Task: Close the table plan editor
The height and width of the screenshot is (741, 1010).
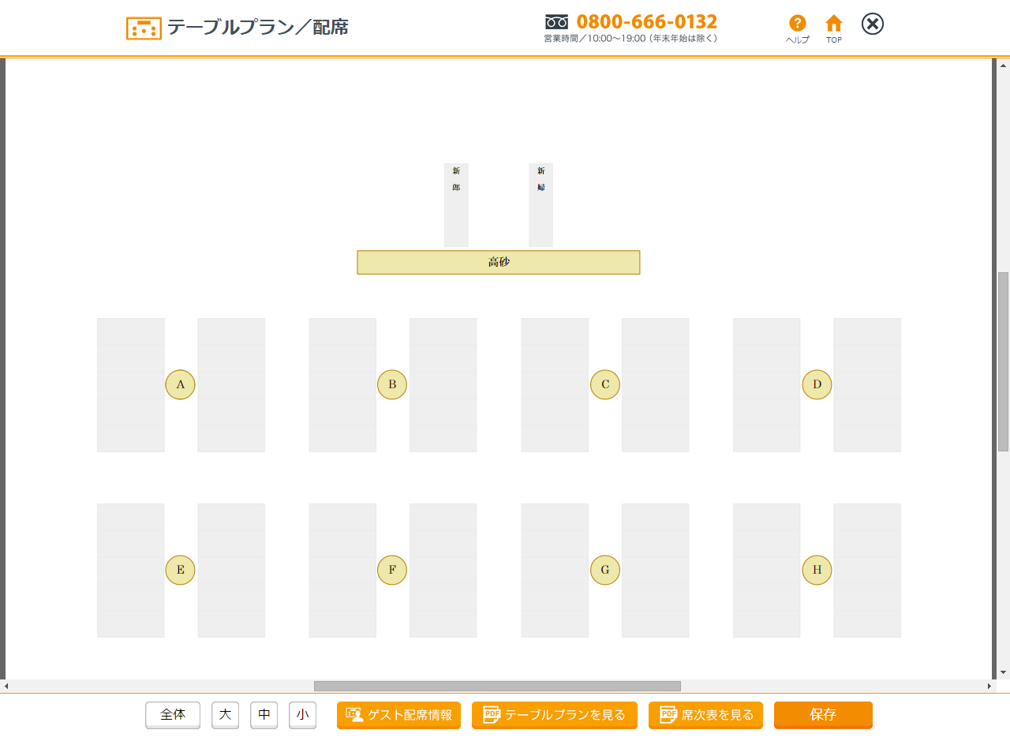Action: pos(872,24)
